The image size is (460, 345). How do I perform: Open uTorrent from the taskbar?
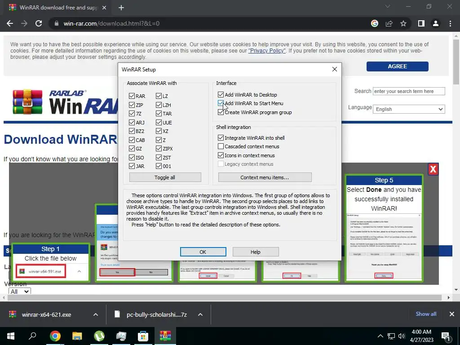[99, 336]
